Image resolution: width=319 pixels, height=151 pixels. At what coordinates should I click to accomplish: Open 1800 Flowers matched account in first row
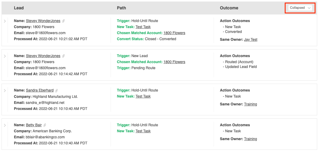click(x=174, y=33)
